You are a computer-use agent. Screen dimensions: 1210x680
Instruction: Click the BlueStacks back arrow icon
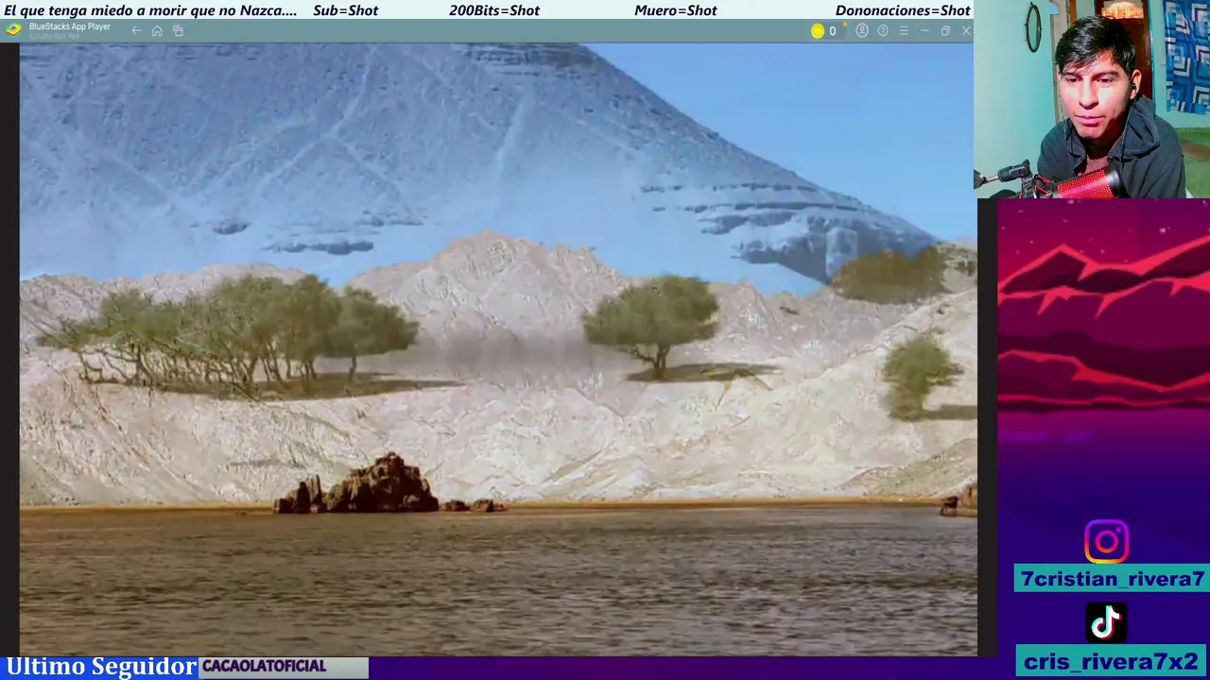pos(136,31)
